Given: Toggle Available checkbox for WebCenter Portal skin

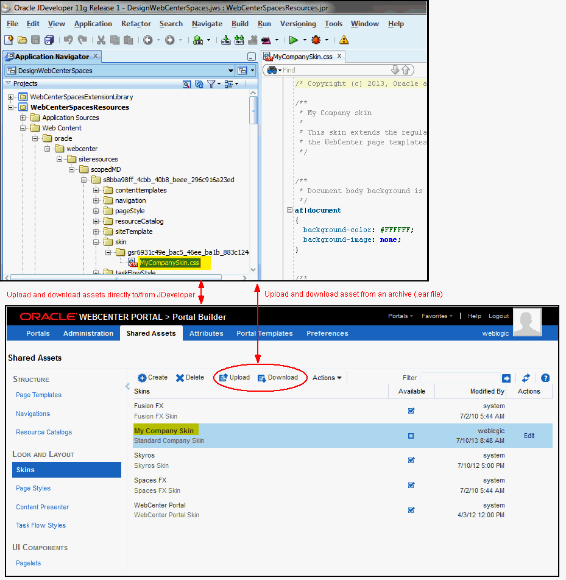Looking at the screenshot, I should click(411, 510).
